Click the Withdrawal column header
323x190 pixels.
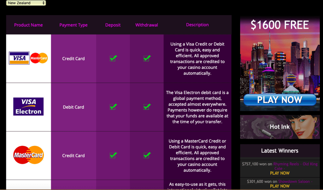click(147, 25)
